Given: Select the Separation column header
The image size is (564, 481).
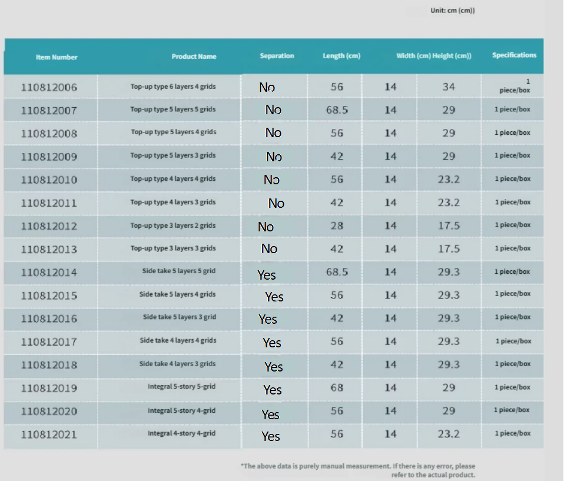Looking at the screenshot, I should point(277,56).
